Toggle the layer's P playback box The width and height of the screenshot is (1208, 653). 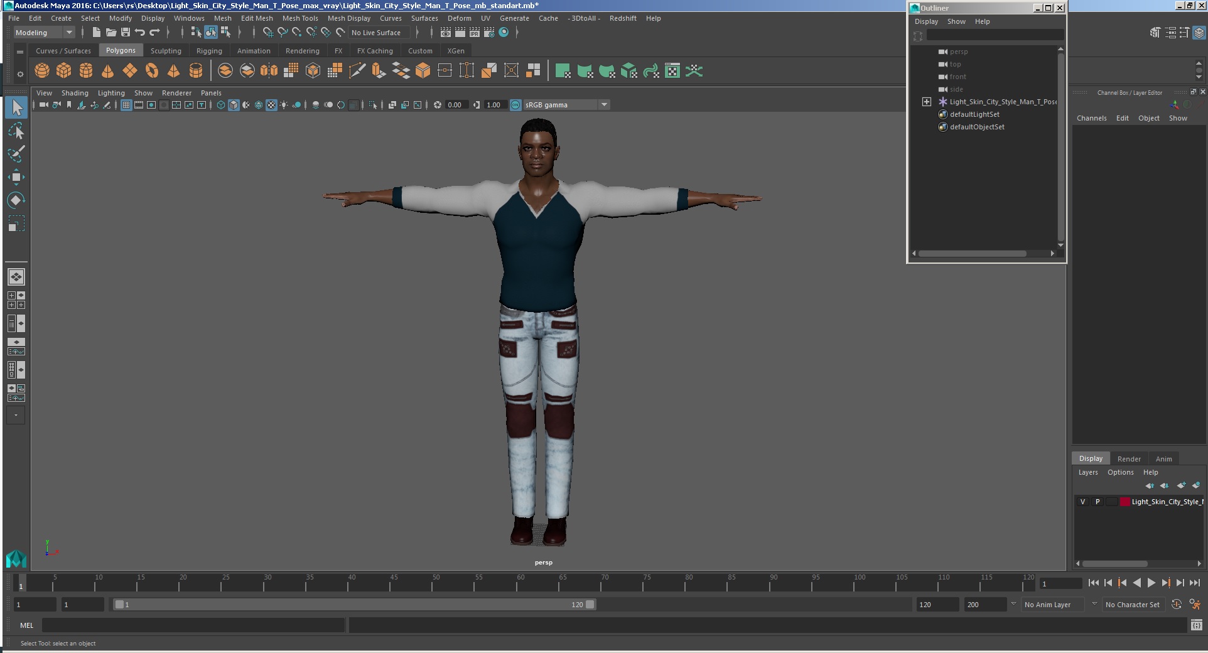tap(1097, 502)
